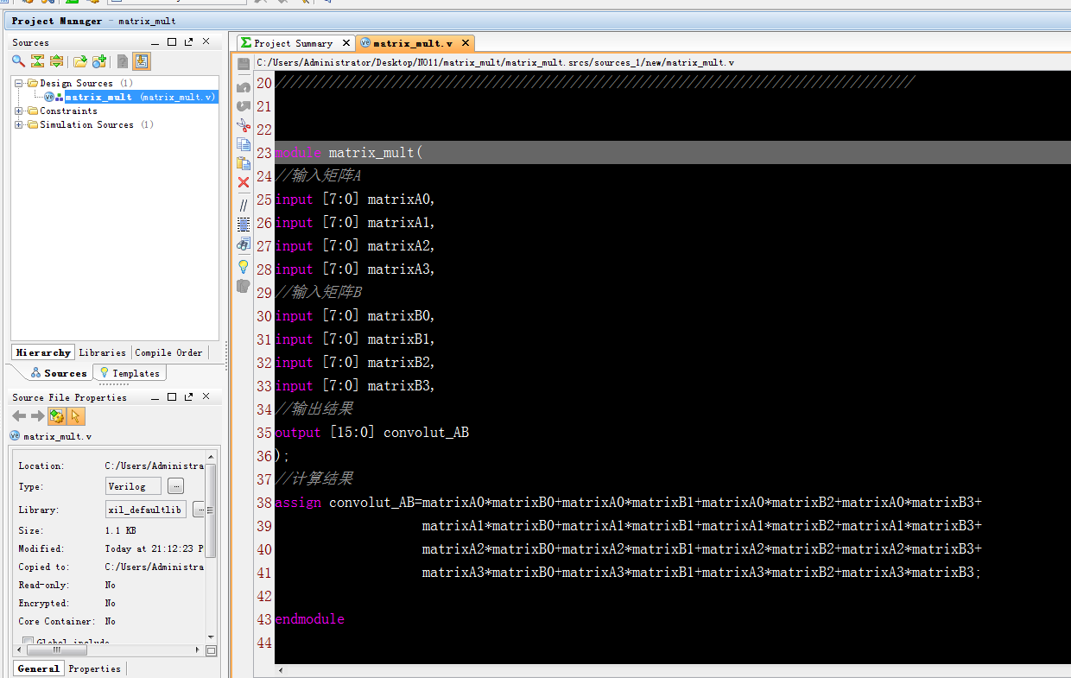Click the 'module matrix_mult(' line
Image resolution: width=1071 pixels, height=678 pixels.
tap(349, 153)
